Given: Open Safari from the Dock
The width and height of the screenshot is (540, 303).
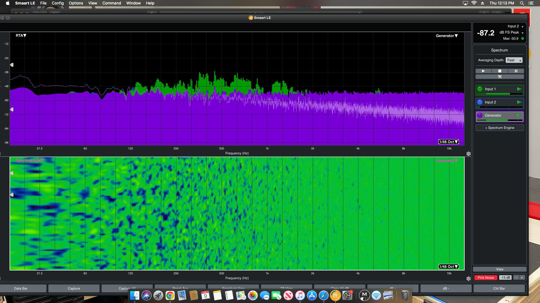Looking at the screenshot, I should pyautogui.click(x=324, y=295).
